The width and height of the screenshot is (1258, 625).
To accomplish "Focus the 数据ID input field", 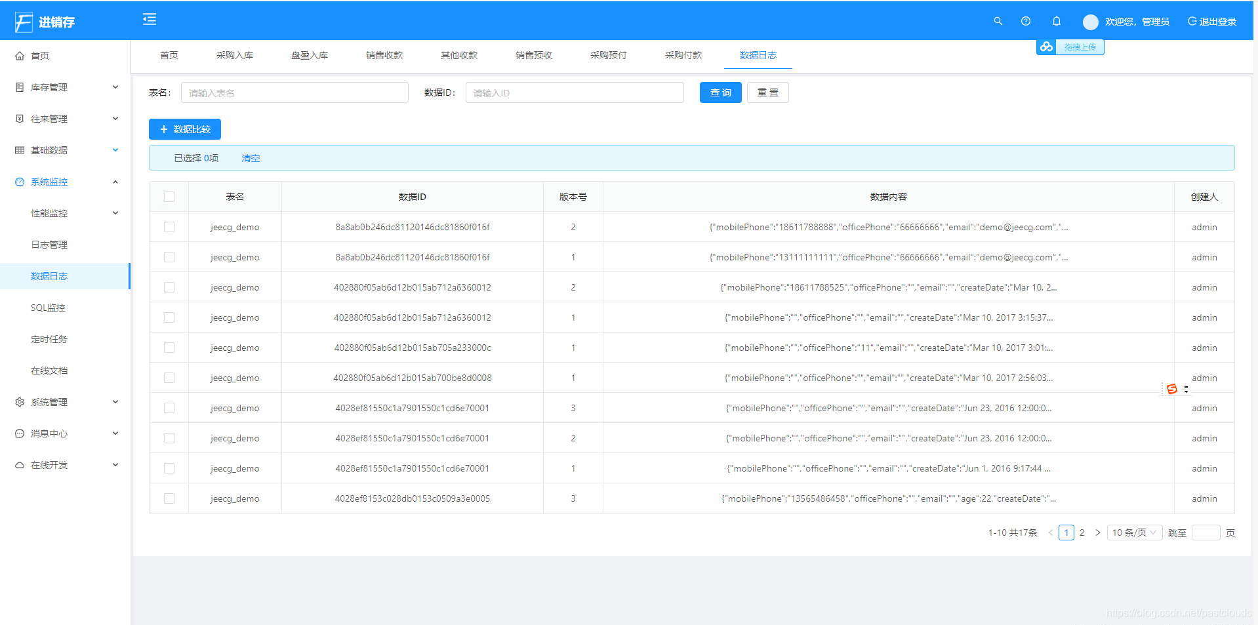I will [575, 92].
